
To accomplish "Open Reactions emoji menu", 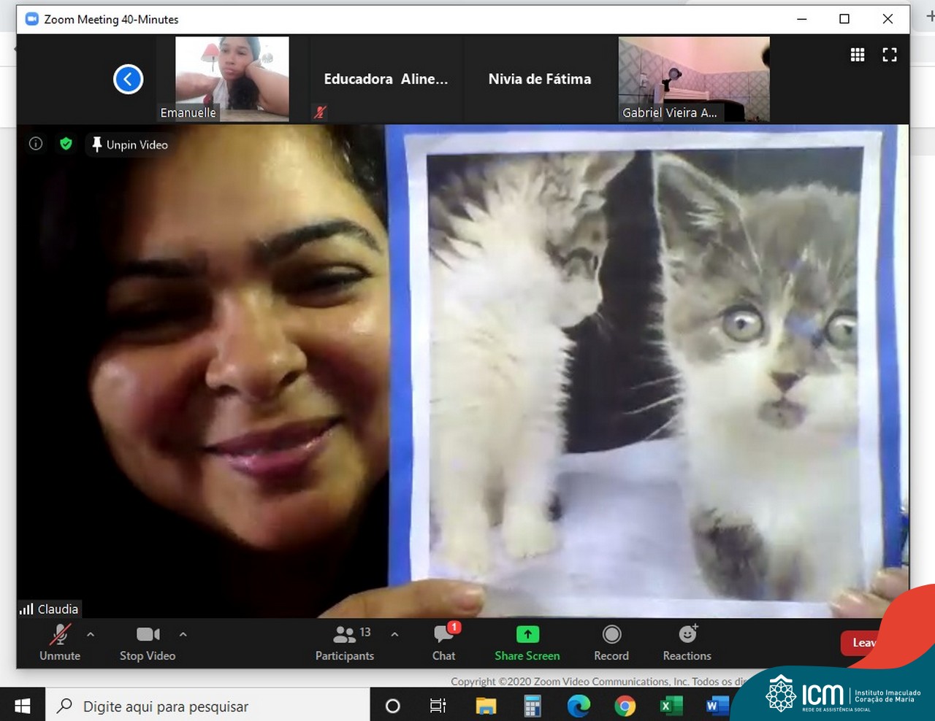I will 687,642.
